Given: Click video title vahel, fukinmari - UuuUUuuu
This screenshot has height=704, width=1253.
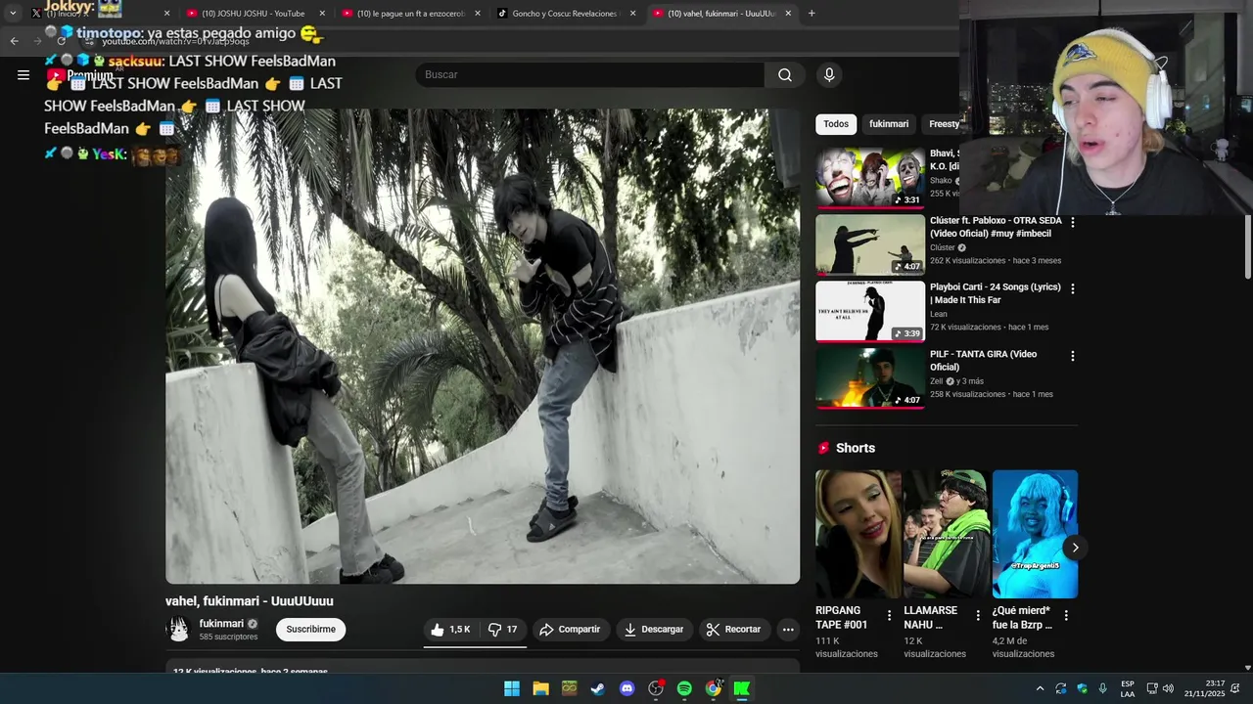Looking at the screenshot, I should click(x=250, y=601).
